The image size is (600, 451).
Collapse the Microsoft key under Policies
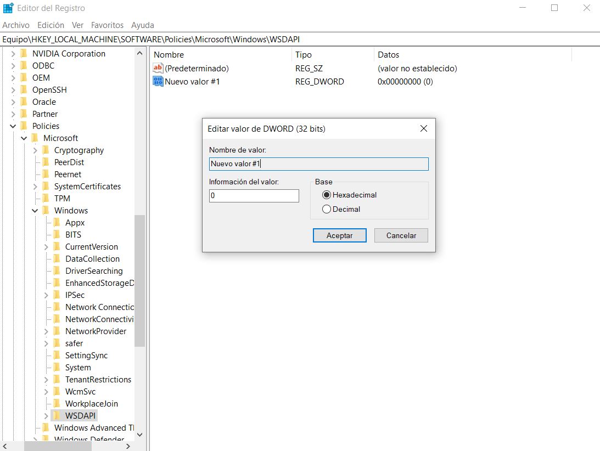point(24,138)
